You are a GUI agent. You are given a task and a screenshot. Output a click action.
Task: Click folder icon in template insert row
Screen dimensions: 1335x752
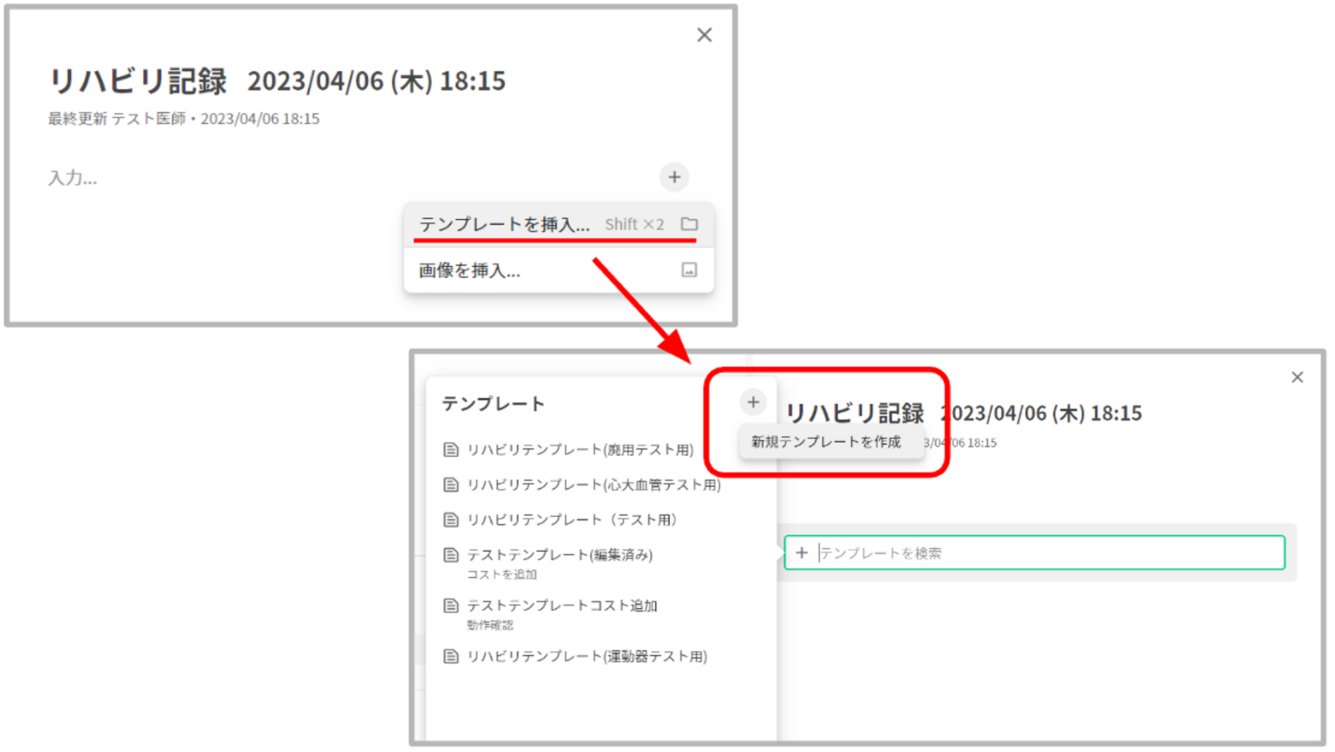[690, 224]
